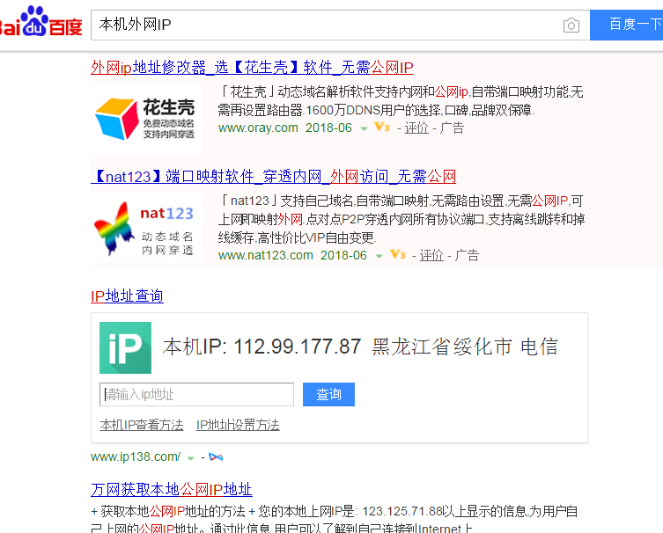Viewport: 663px width, 533px height.
Task: Click 评价 link on the oray.com result
Action: coord(416,128)
